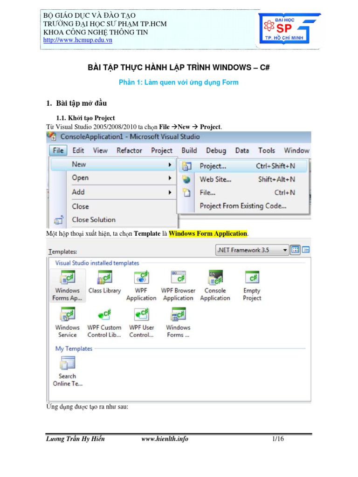Open the hcmup.edu.vn link

pos(78,40)
